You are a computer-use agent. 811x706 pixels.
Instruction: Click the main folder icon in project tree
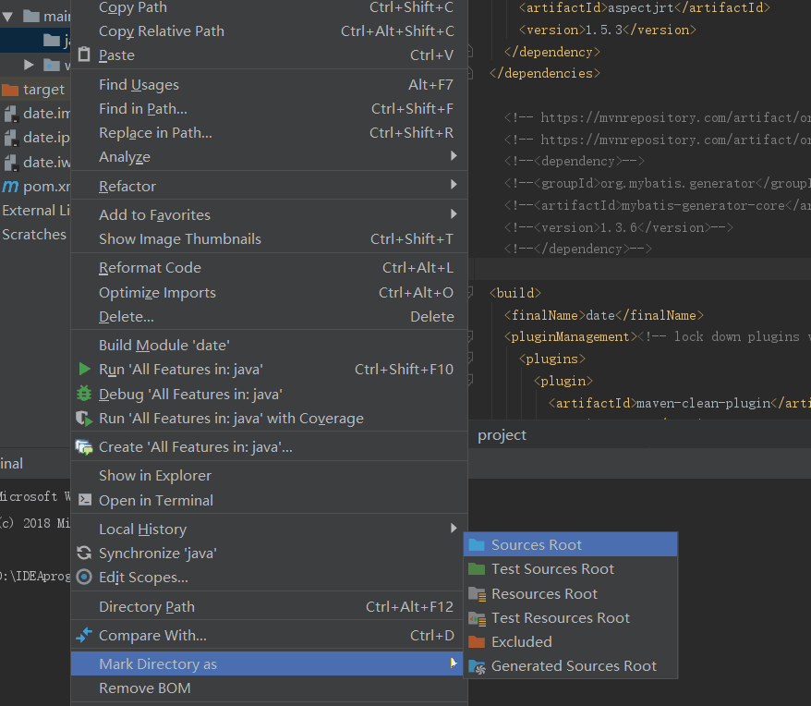coord(31,16)
